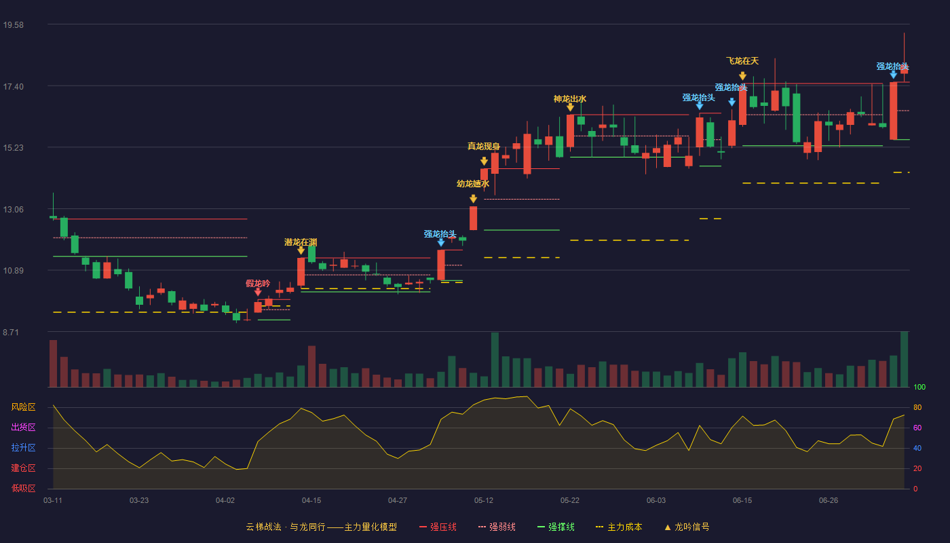Screen dimensions: 950x543
Task: Click the 19.58 price axis label
Action: [x=13, y=25]
